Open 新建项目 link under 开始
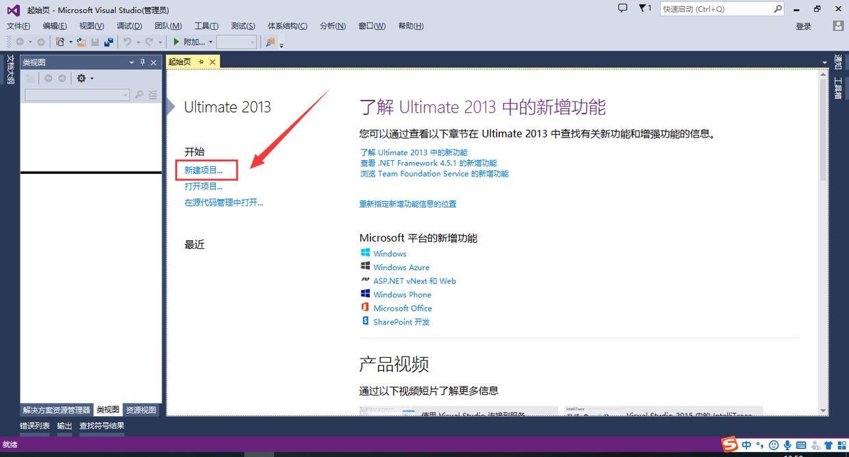The width and height of the screenshot is (849, 457). pos(205,170)
